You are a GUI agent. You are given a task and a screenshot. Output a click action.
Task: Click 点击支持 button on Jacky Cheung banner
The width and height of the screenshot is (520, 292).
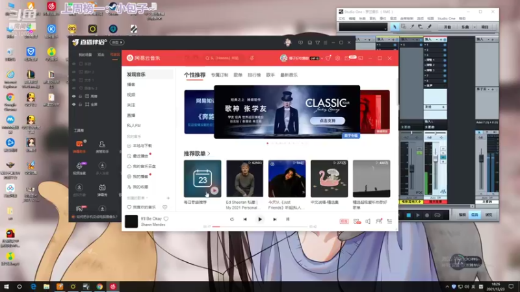pos(328,121)
